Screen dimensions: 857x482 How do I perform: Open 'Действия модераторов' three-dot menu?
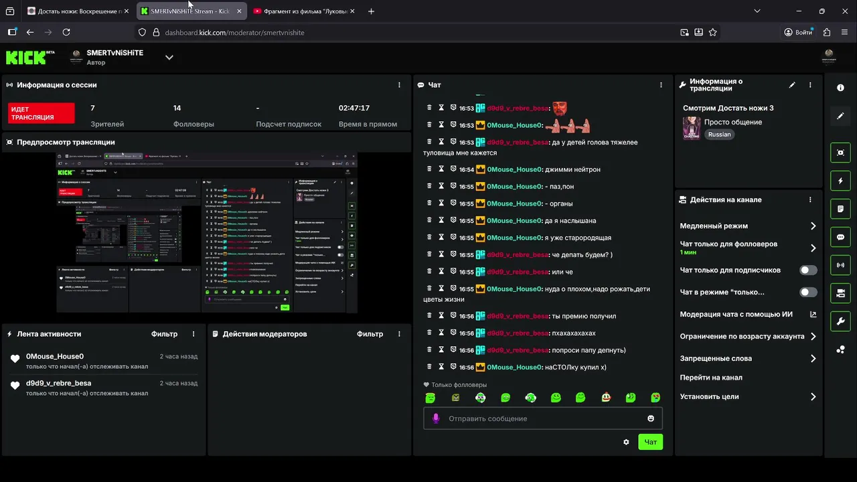click(x=400, y=334)
